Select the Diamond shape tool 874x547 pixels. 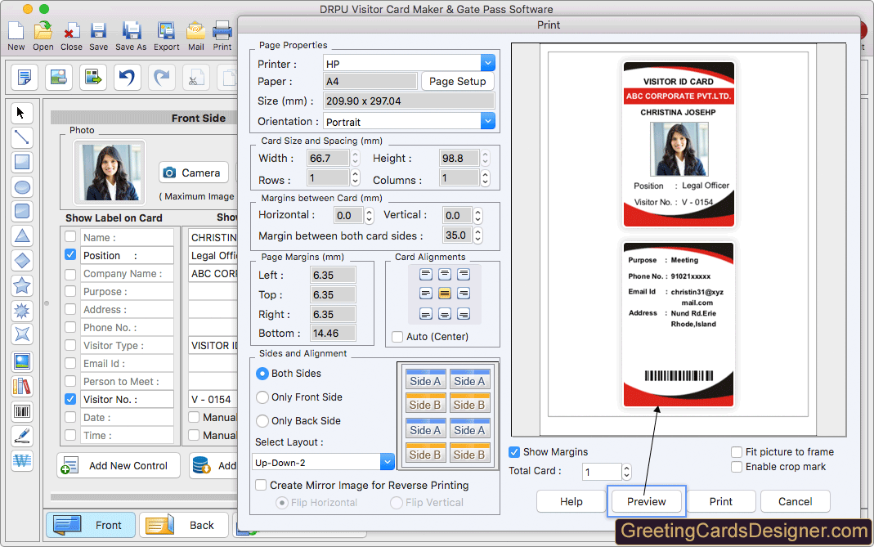tap(22, 260)
